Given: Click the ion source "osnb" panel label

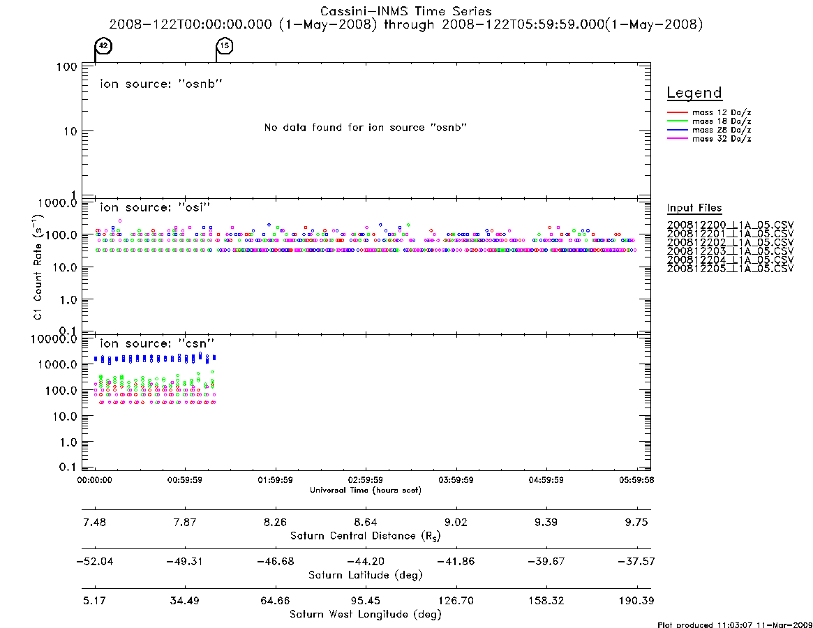Looking at the screenshot, I should [x=161, y=84].
